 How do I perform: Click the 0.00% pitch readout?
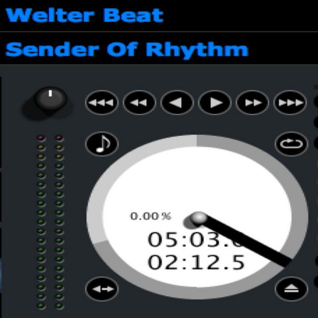coord(151,216)
